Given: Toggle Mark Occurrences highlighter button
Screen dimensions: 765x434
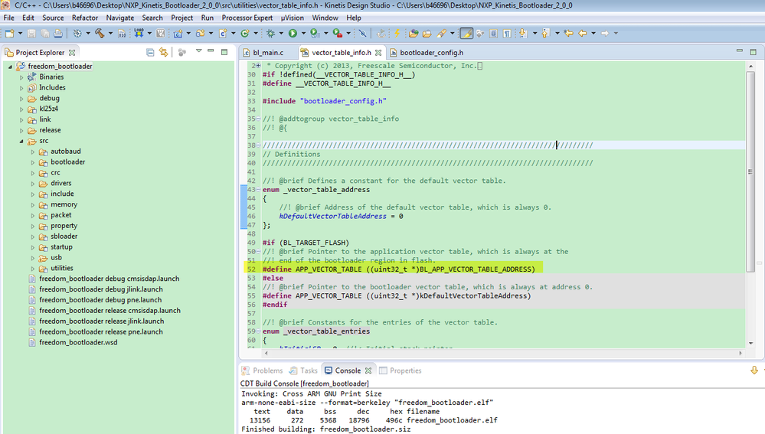Looking at the screenshot, I should (466, 33).
